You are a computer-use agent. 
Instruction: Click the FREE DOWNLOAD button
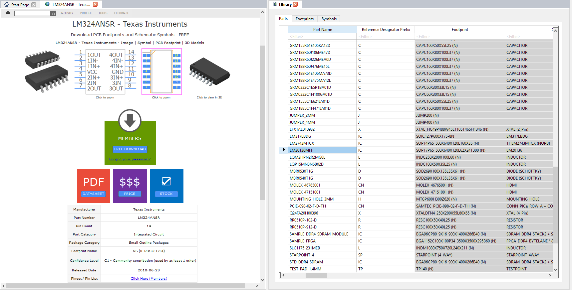coord(130,149)
